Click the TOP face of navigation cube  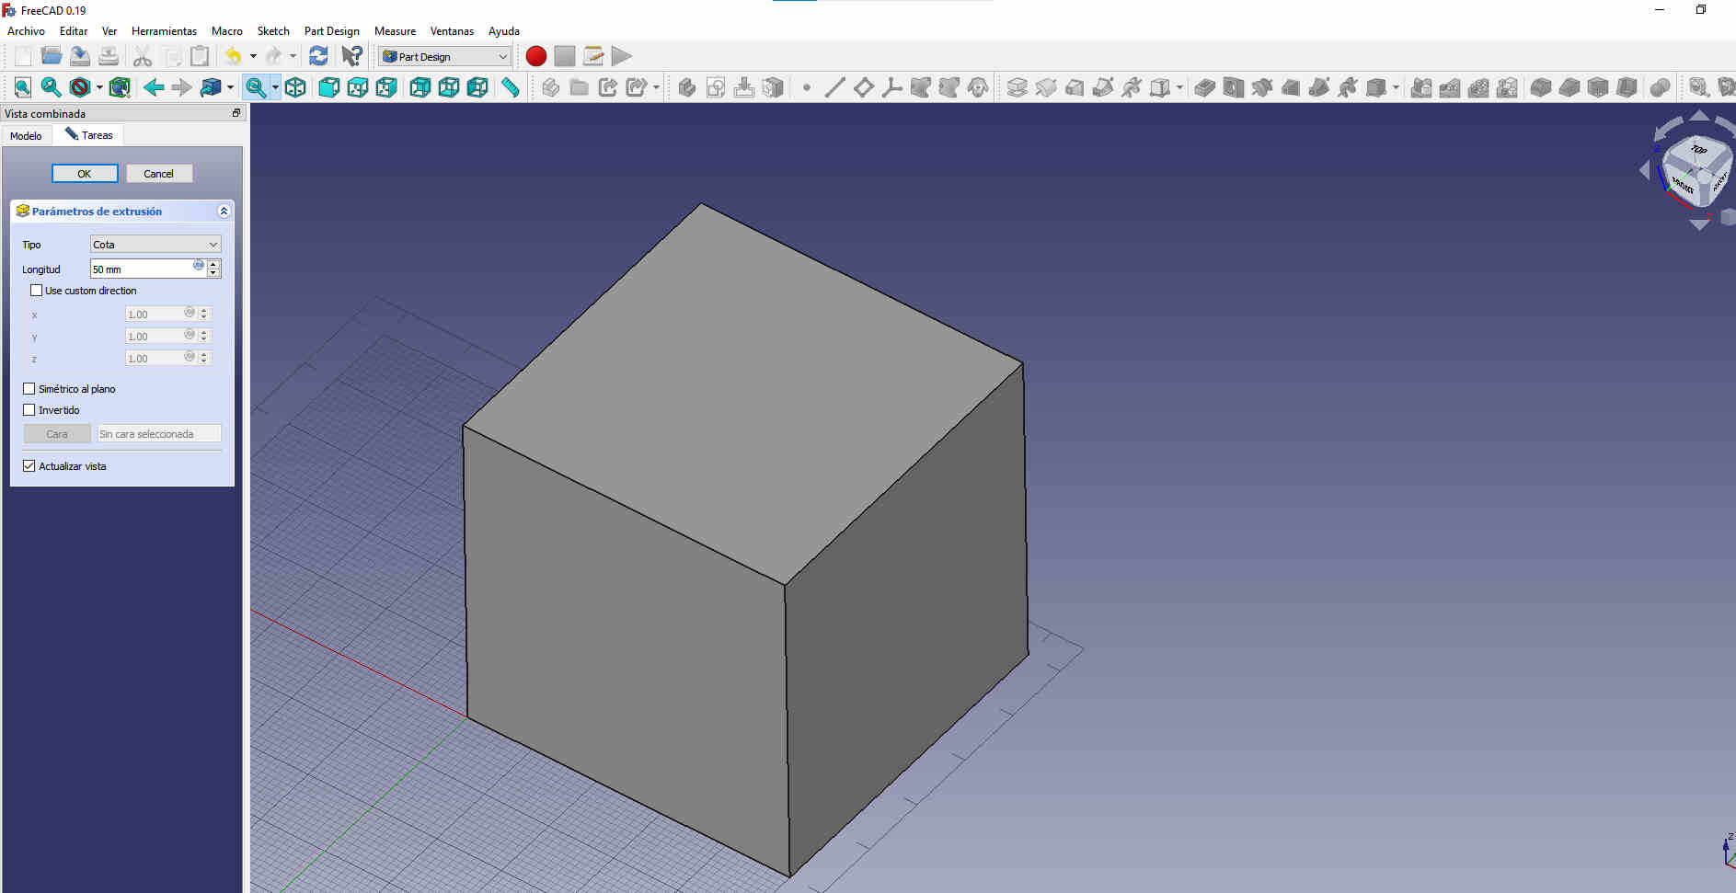pos(1698,150)
